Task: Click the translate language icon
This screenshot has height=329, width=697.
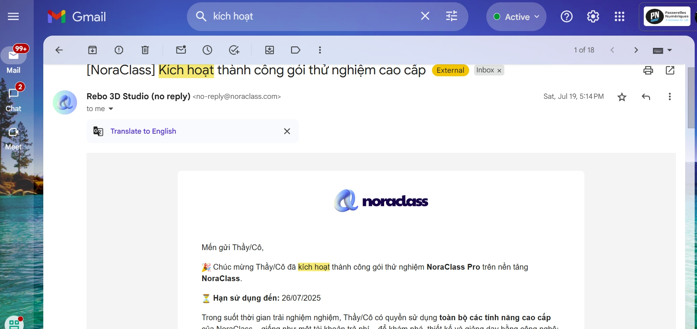Action: 98,131
